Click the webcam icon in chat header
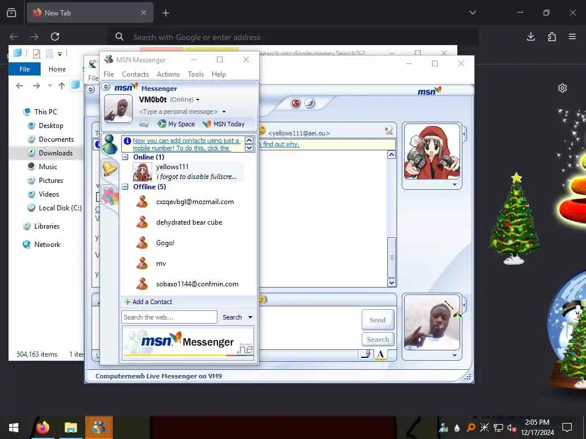The image size is (586, 439). (389, 130)
